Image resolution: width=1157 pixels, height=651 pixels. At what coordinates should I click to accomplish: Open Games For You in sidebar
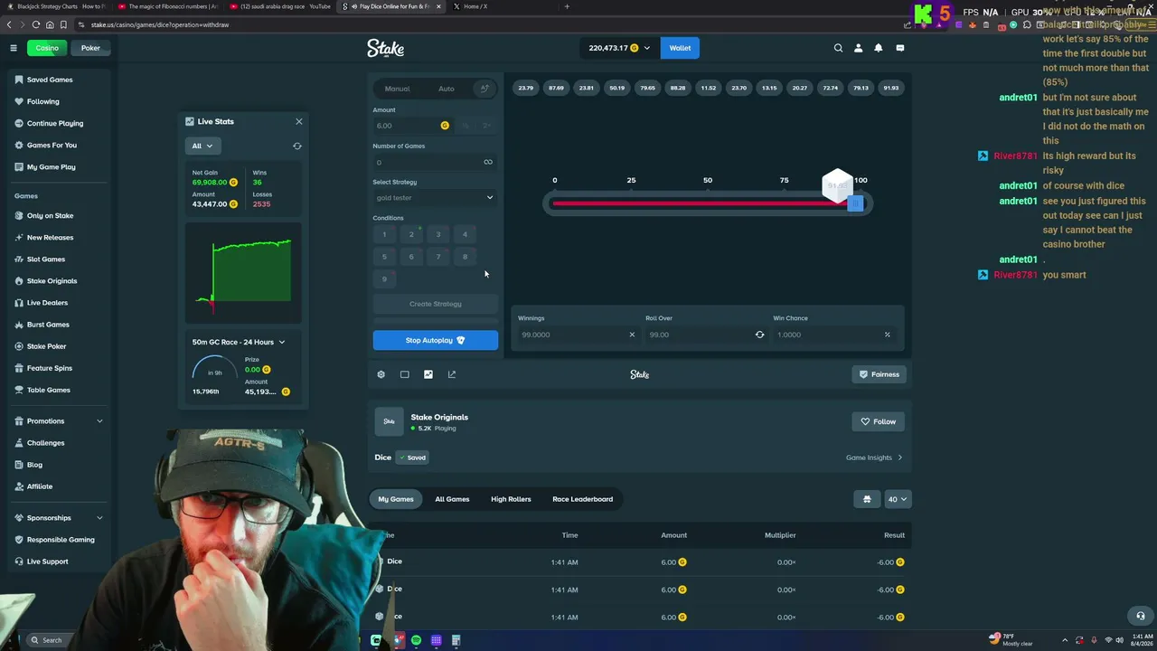(x=52, y=145)
